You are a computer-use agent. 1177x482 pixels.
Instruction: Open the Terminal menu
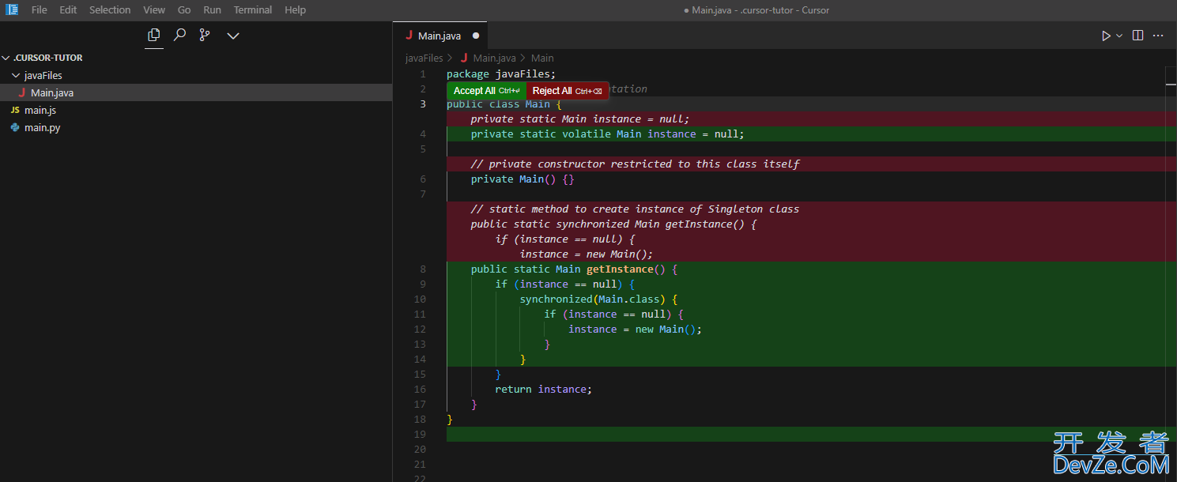253,9
